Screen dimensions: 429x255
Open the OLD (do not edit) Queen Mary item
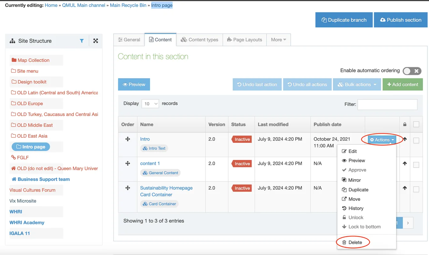point(55,168)
